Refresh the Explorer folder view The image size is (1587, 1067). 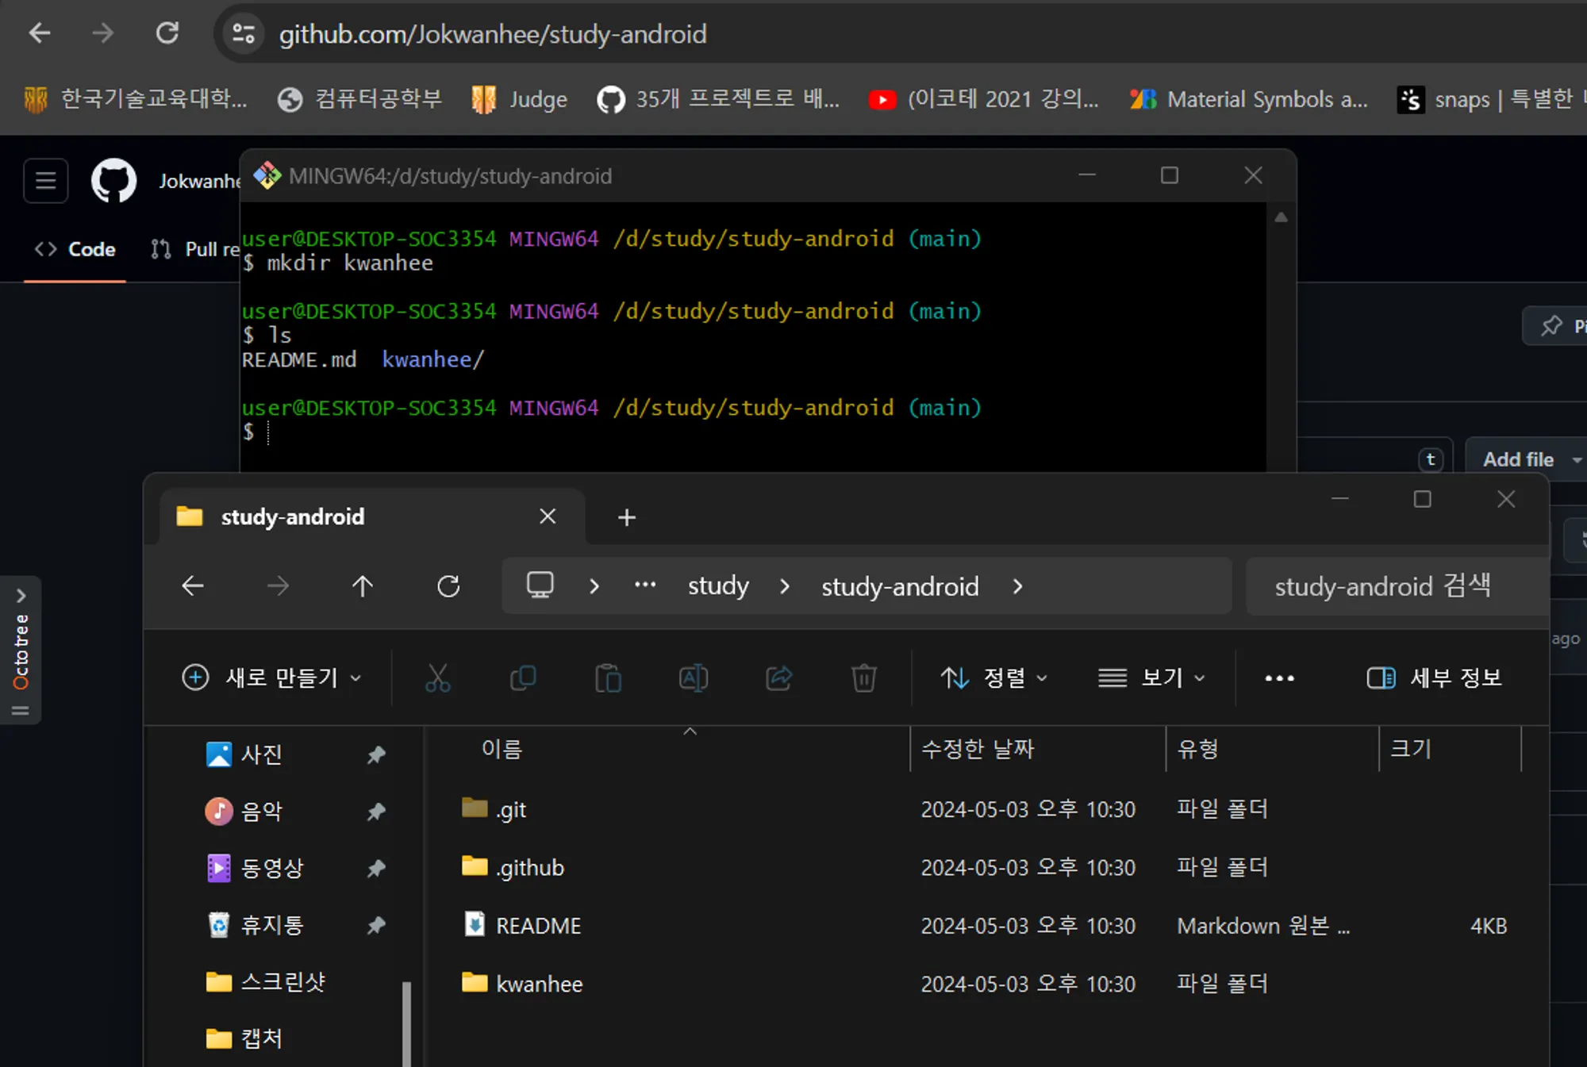pyautogui.click(x=448, y=586)
